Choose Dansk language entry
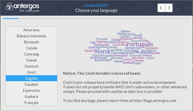This screenshot has width=193, height=111. [x=31, y=60]
